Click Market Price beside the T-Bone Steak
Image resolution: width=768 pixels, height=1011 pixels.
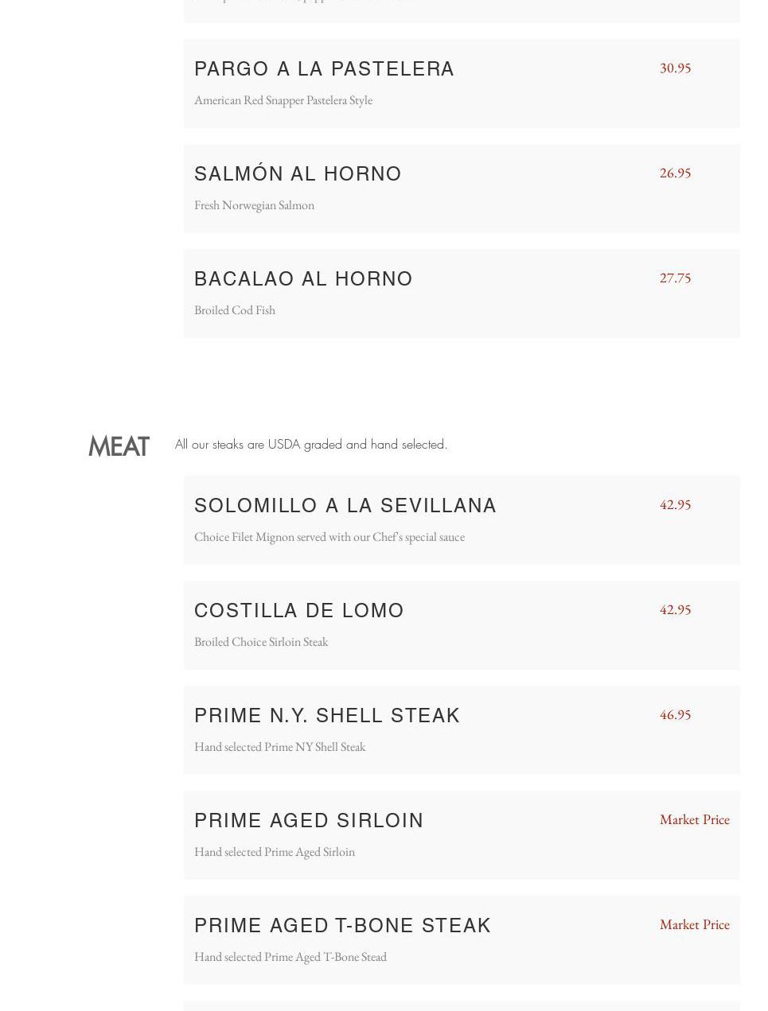[x=694, y=924]
